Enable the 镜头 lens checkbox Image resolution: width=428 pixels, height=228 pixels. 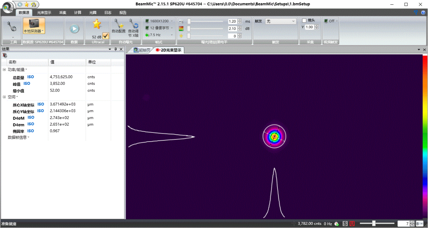pyautogui.click(x=304, y=21)
